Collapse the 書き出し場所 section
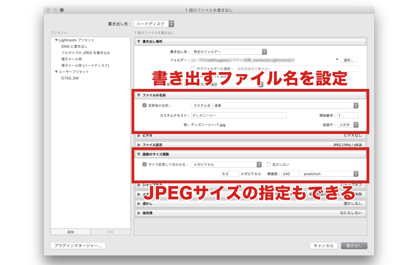The width and height of the screenshot is (418, 265). 139,42
